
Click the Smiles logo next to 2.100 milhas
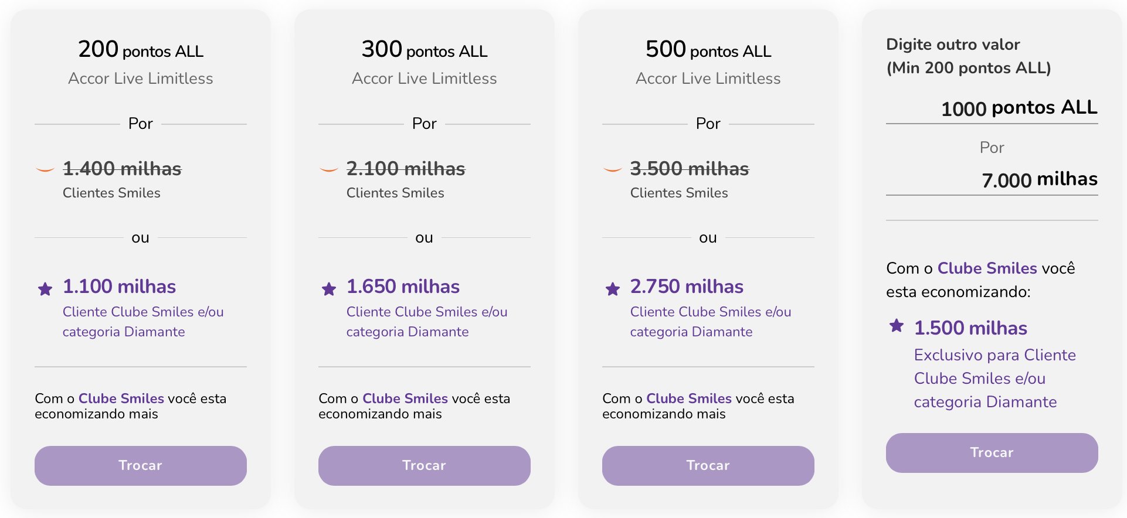point(329,169)
